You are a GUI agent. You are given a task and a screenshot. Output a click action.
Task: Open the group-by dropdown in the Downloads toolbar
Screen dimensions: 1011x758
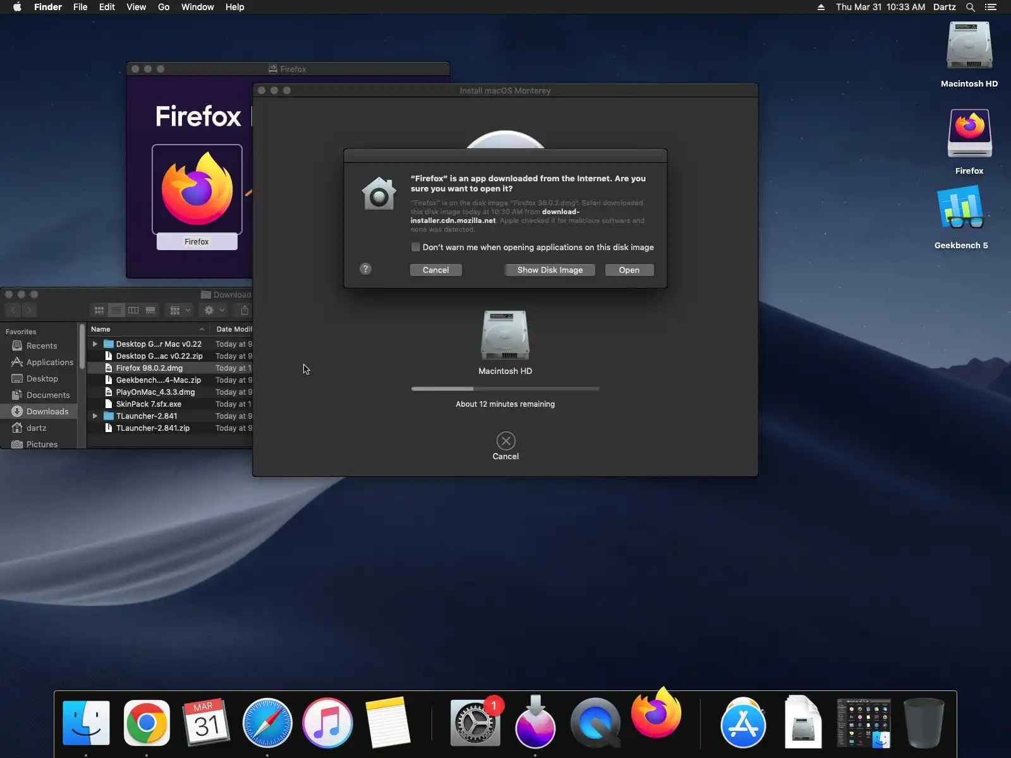point(180,310)
